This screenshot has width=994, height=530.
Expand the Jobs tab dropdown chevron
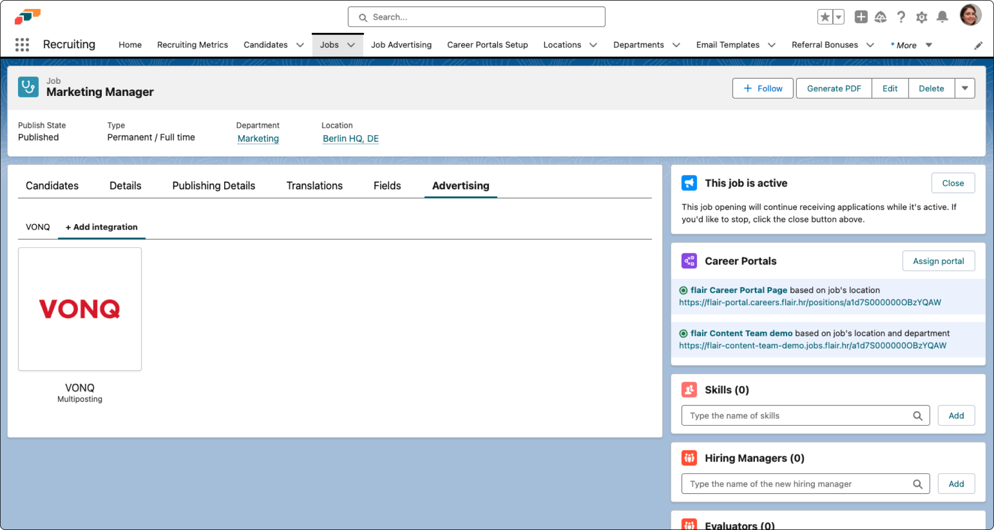coord(351,45)
